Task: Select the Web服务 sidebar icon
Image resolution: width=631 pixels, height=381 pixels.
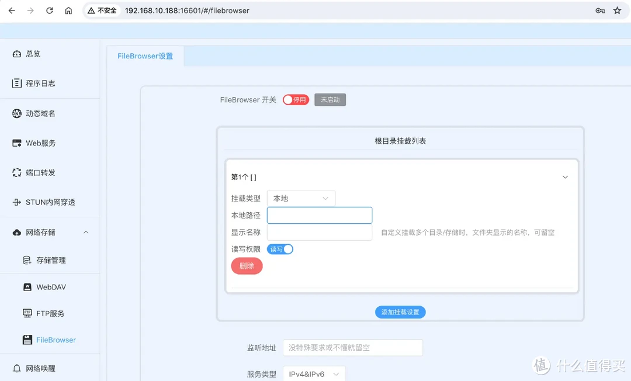Action: pyautogui.click(x=17, y=143)
